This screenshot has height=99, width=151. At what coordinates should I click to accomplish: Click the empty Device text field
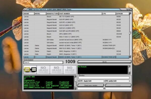[x=104, y=78]
